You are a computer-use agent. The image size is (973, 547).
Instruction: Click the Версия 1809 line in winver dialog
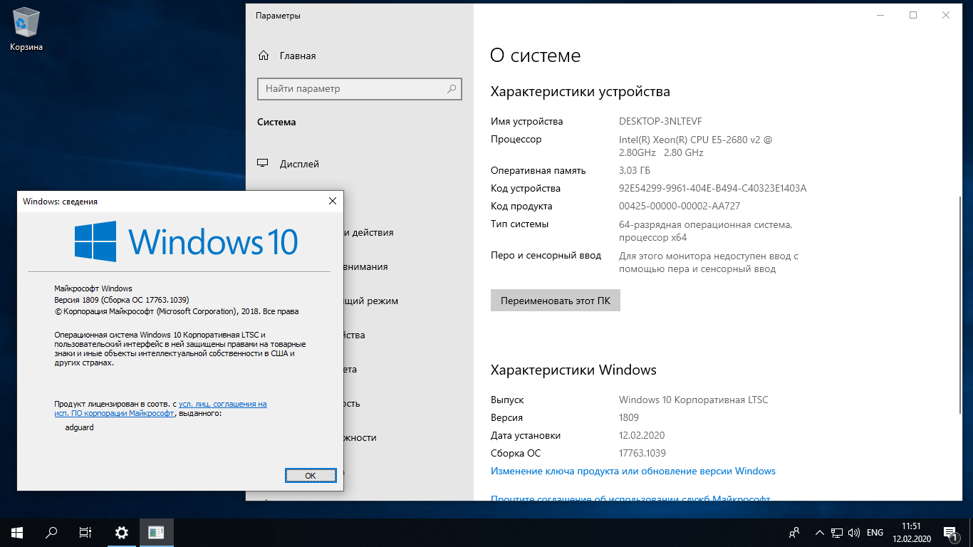pos(122,300)
